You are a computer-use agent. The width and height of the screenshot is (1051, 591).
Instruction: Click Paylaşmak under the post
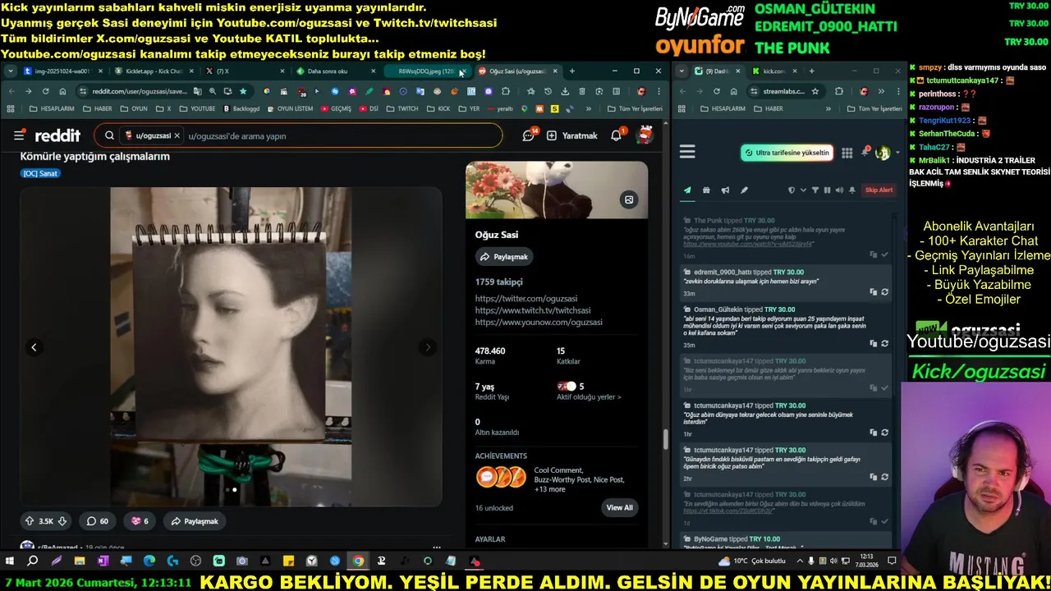tap(195, 521)
